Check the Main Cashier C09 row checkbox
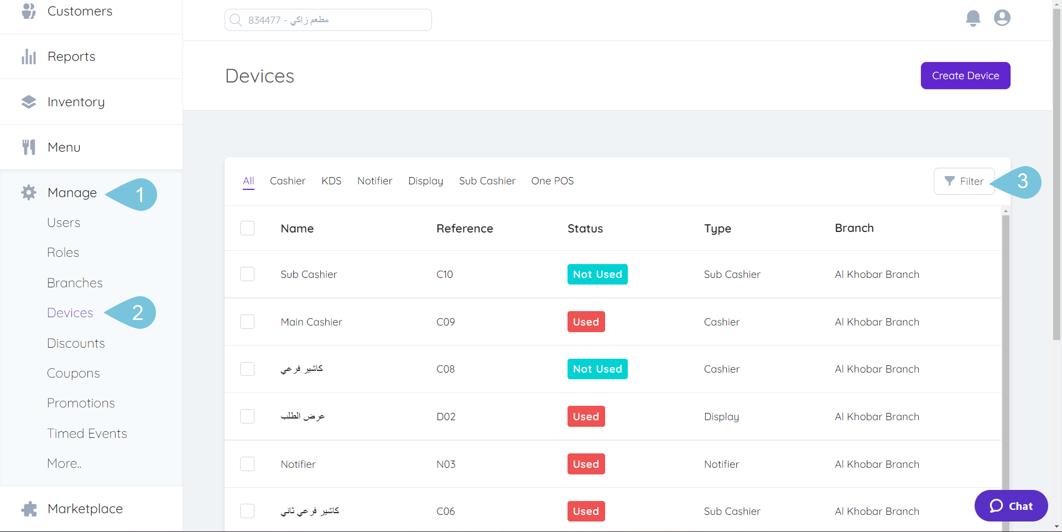The height and width of the screenshot is (532, 1062). (x=247, y=322)
